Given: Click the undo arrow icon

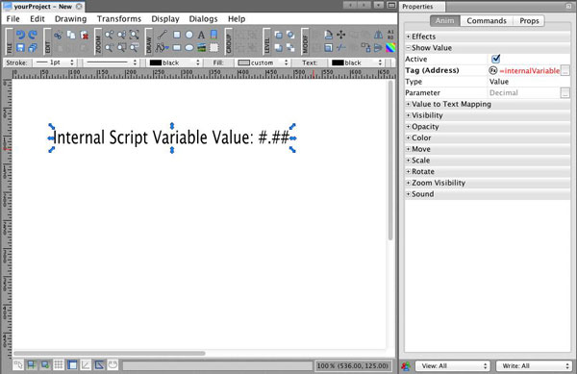Looking at the screenshot, I should (20, 35).
